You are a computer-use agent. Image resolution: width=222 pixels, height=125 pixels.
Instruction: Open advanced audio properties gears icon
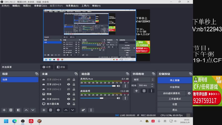(x=83, y=110)
